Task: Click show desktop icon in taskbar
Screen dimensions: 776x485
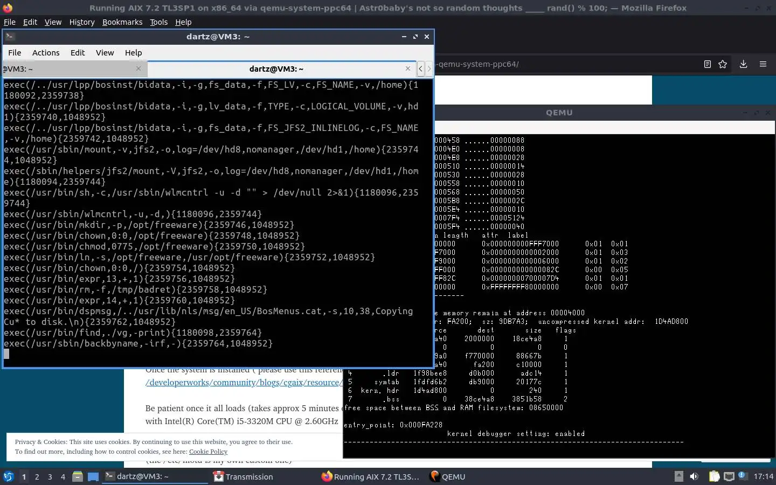Action: coord(93,476)
